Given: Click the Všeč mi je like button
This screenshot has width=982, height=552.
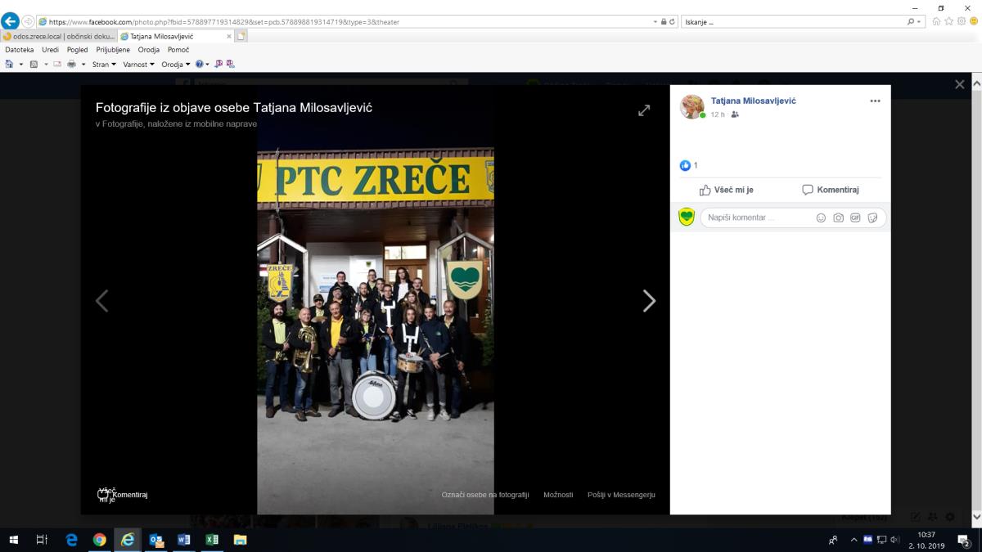Looking at the screenshot, I should [726, 190].
